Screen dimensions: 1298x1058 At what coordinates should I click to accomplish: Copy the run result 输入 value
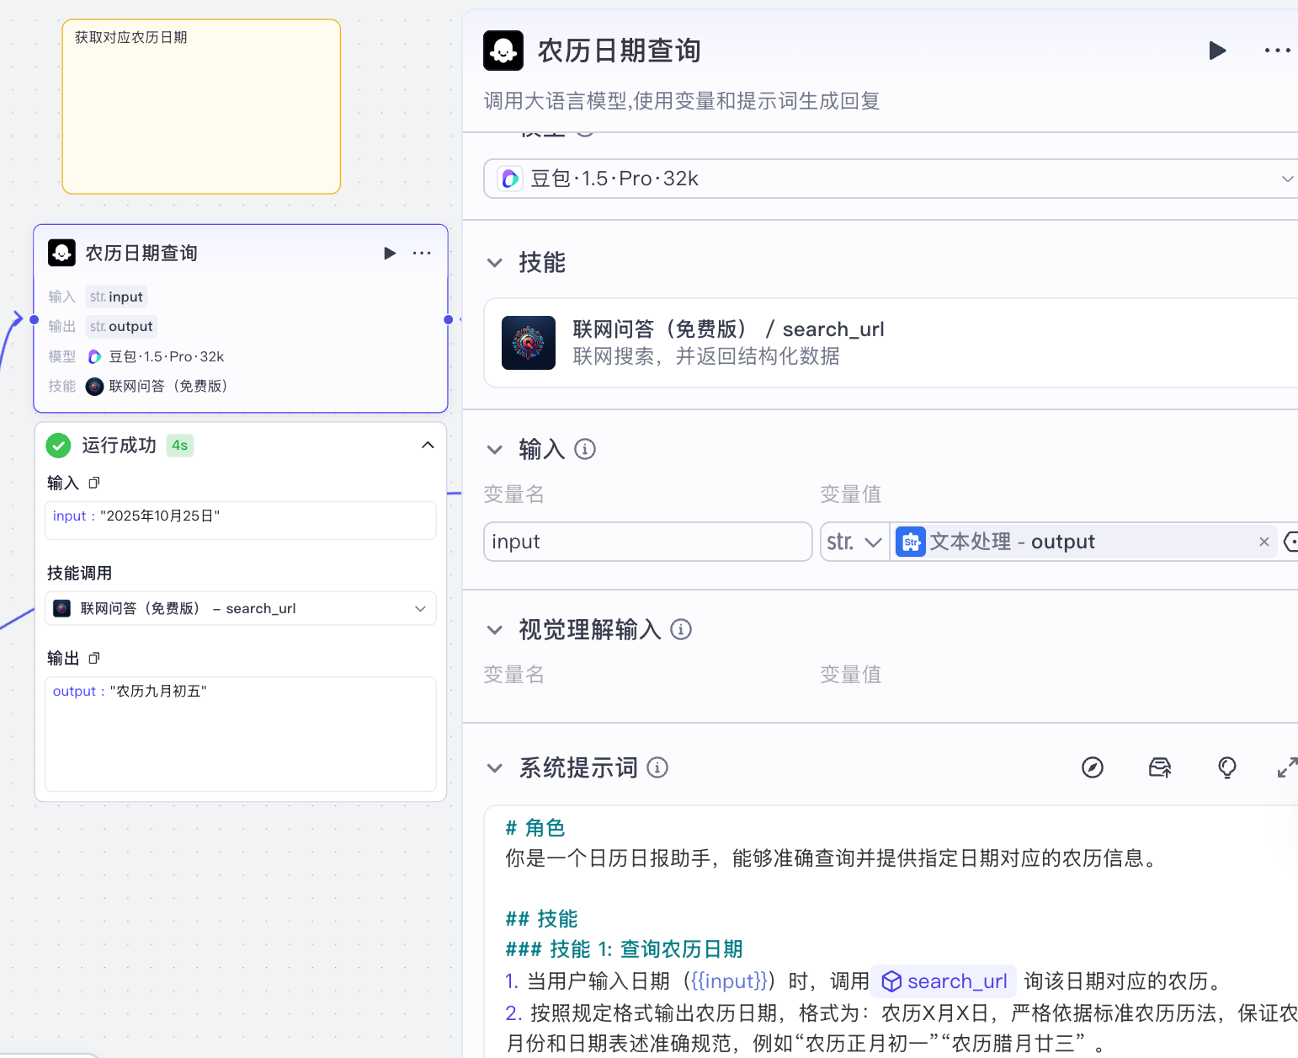(x=94, y=483)
